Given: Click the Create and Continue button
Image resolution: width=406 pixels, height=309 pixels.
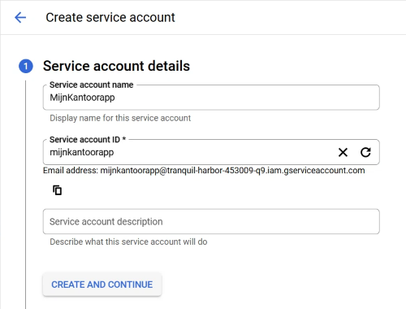Looking at the screenshot, I should coord(102,285).
